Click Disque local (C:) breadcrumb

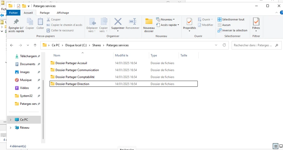[x=76, y=45]
